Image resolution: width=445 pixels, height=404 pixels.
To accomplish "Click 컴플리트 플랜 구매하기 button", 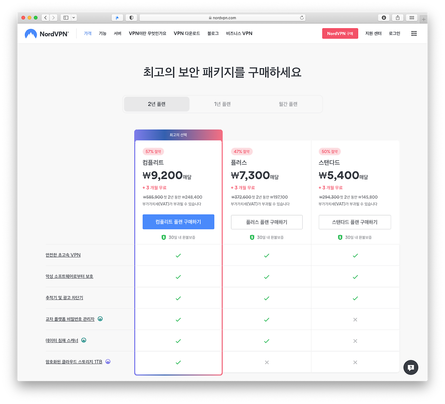I will 178,222.
